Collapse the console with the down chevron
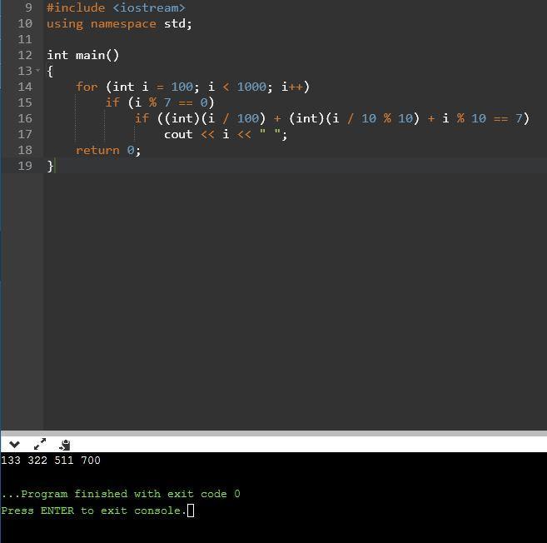Screen dimensions: 547x543 [x=14, y=444]
